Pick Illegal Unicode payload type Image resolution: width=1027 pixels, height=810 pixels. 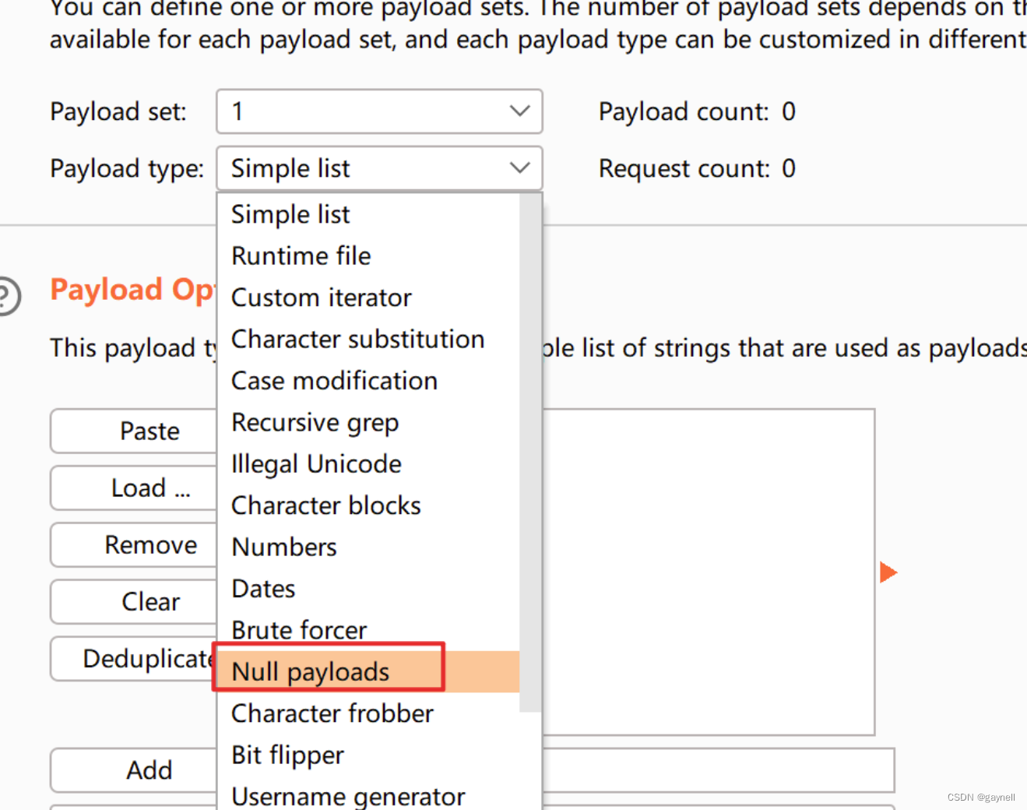point(368,464)
